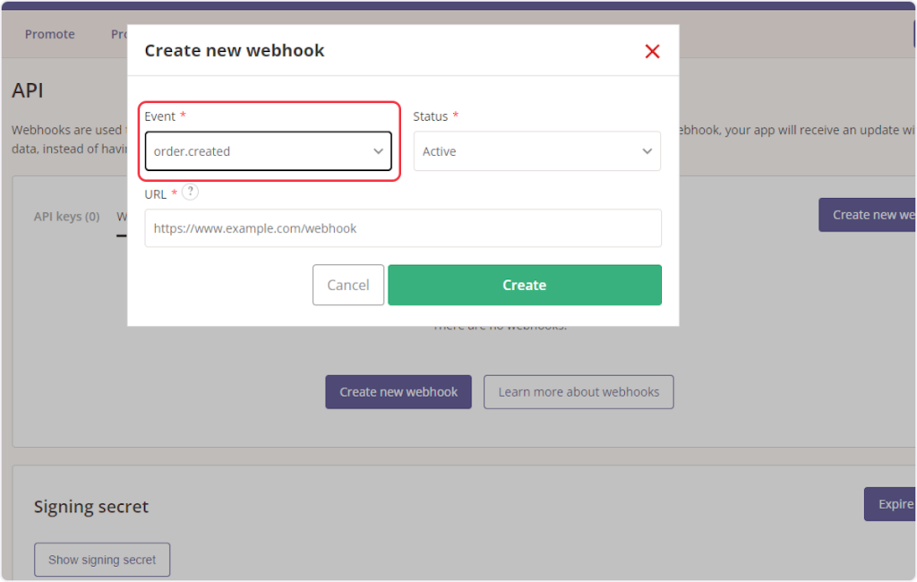Click the Status field label

430,116
